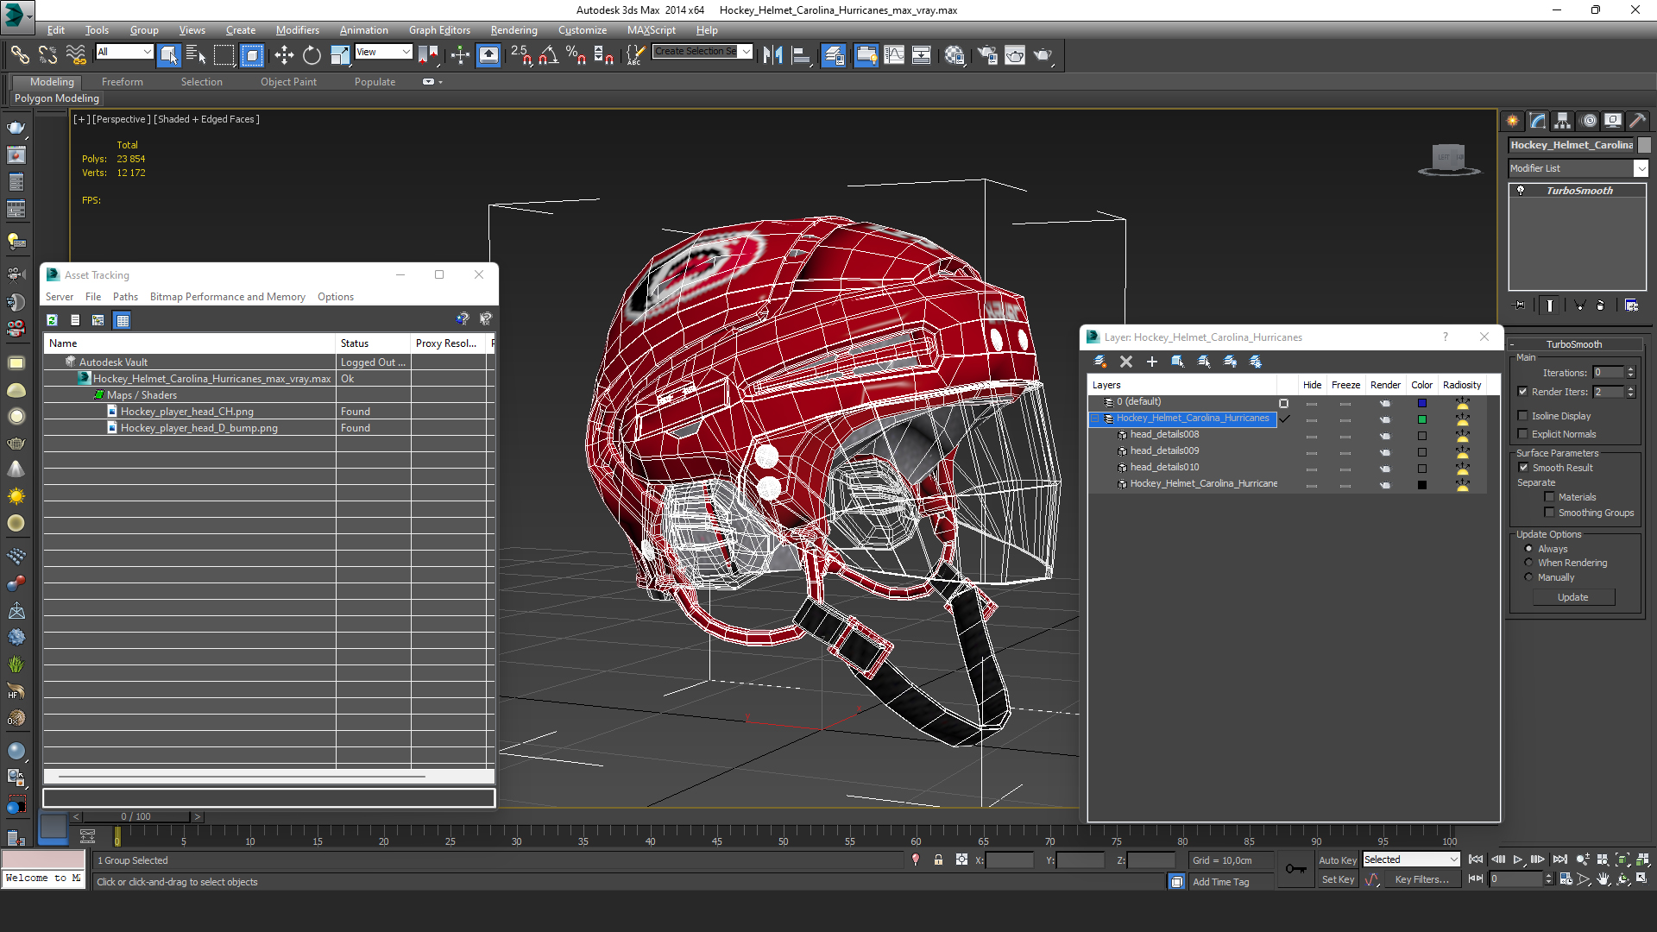Image resolution: width=1657 pixels, height=932 pixels.
Task: Open the Rendering menu
Action: (x=513, y=30)
